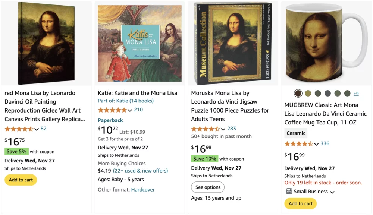View the 336 reviews of the mug

click(x=325, y=143)
